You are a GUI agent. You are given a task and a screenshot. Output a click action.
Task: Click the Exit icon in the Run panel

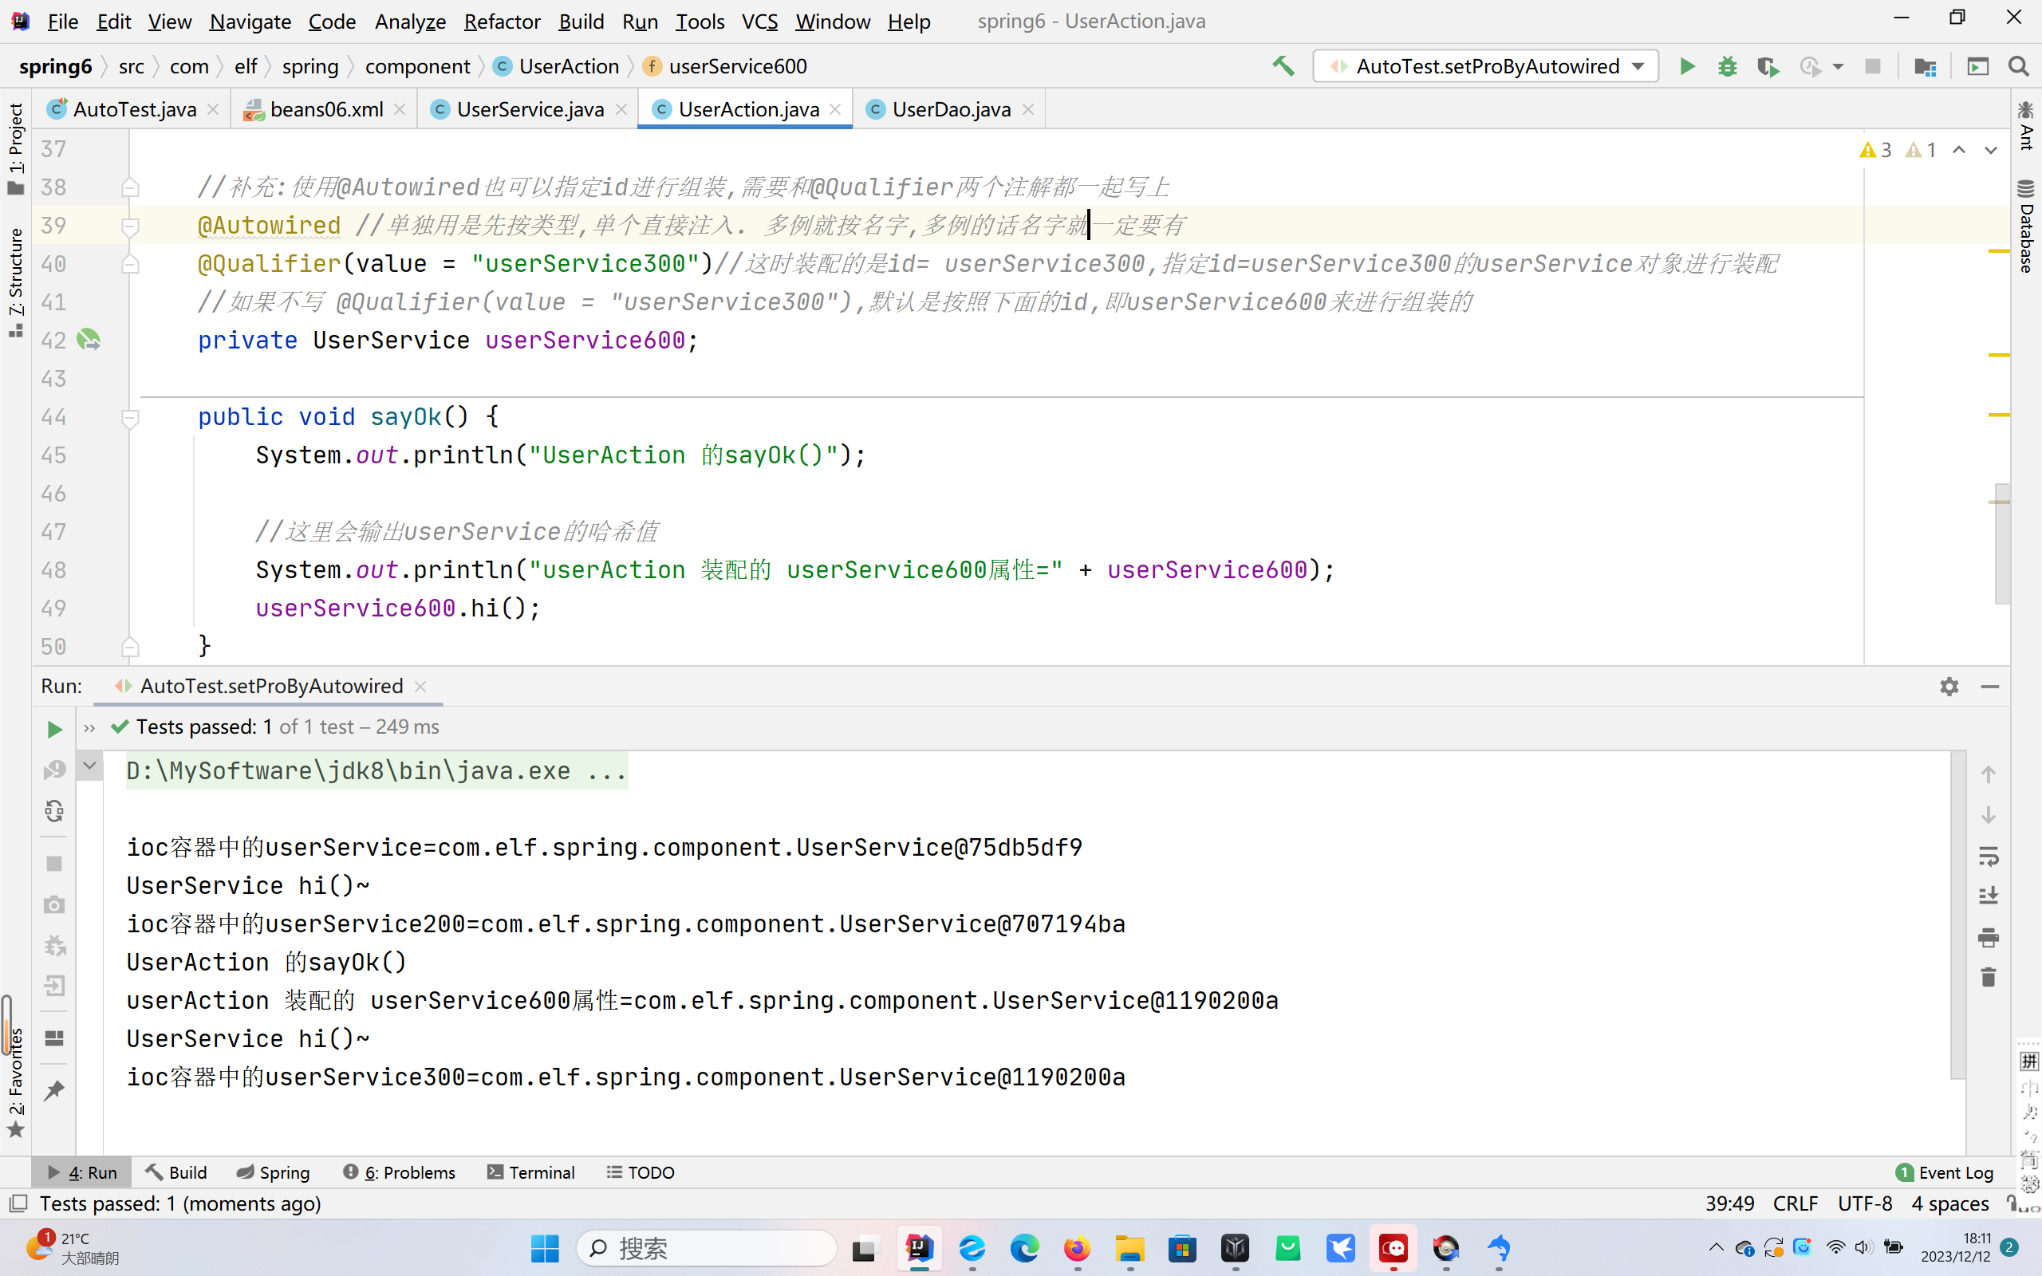pos(54,986)
